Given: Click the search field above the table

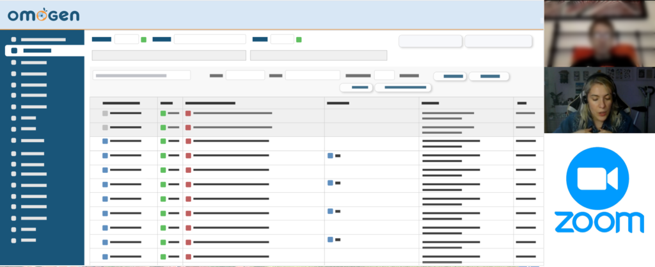Looking at the screenshot, I should click(141, 76).
